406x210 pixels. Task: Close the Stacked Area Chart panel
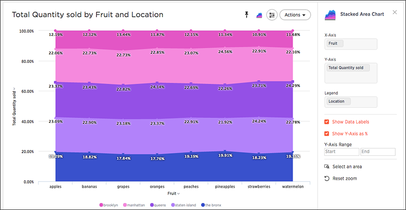click(x=395, y=12)
